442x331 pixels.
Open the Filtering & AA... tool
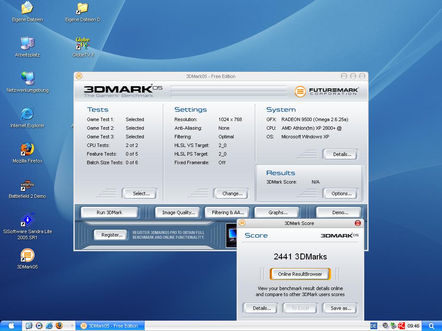pyautogui.click(x=228, y=212)
